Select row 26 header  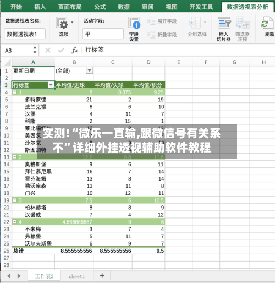[x=6, y=251]
